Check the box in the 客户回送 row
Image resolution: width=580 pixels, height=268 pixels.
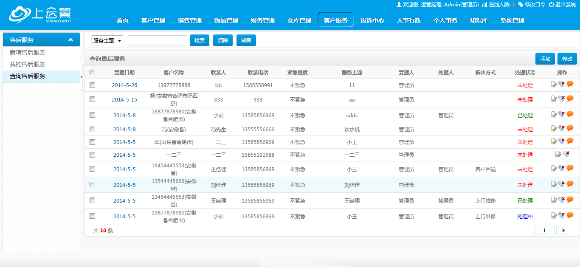pos(92,169)
